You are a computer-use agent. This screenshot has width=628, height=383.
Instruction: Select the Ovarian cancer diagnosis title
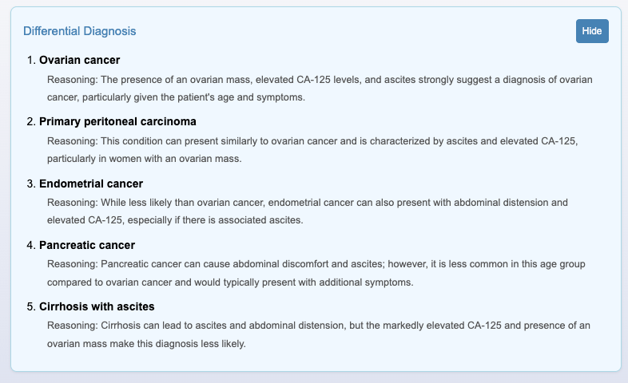click(79, 60)
